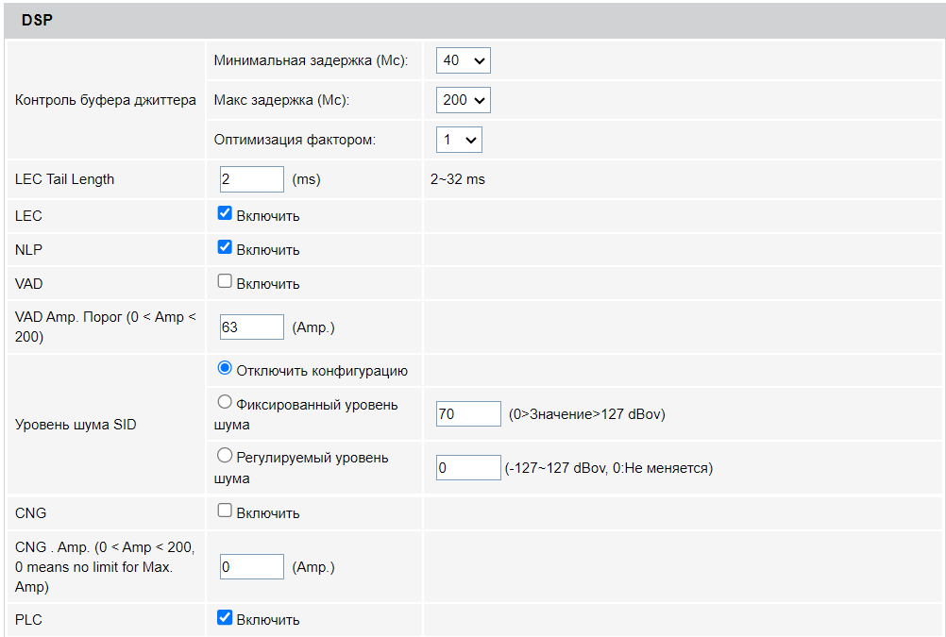
Task: Uncheck the NLP Включить checkbox
Action: [225, 247]
